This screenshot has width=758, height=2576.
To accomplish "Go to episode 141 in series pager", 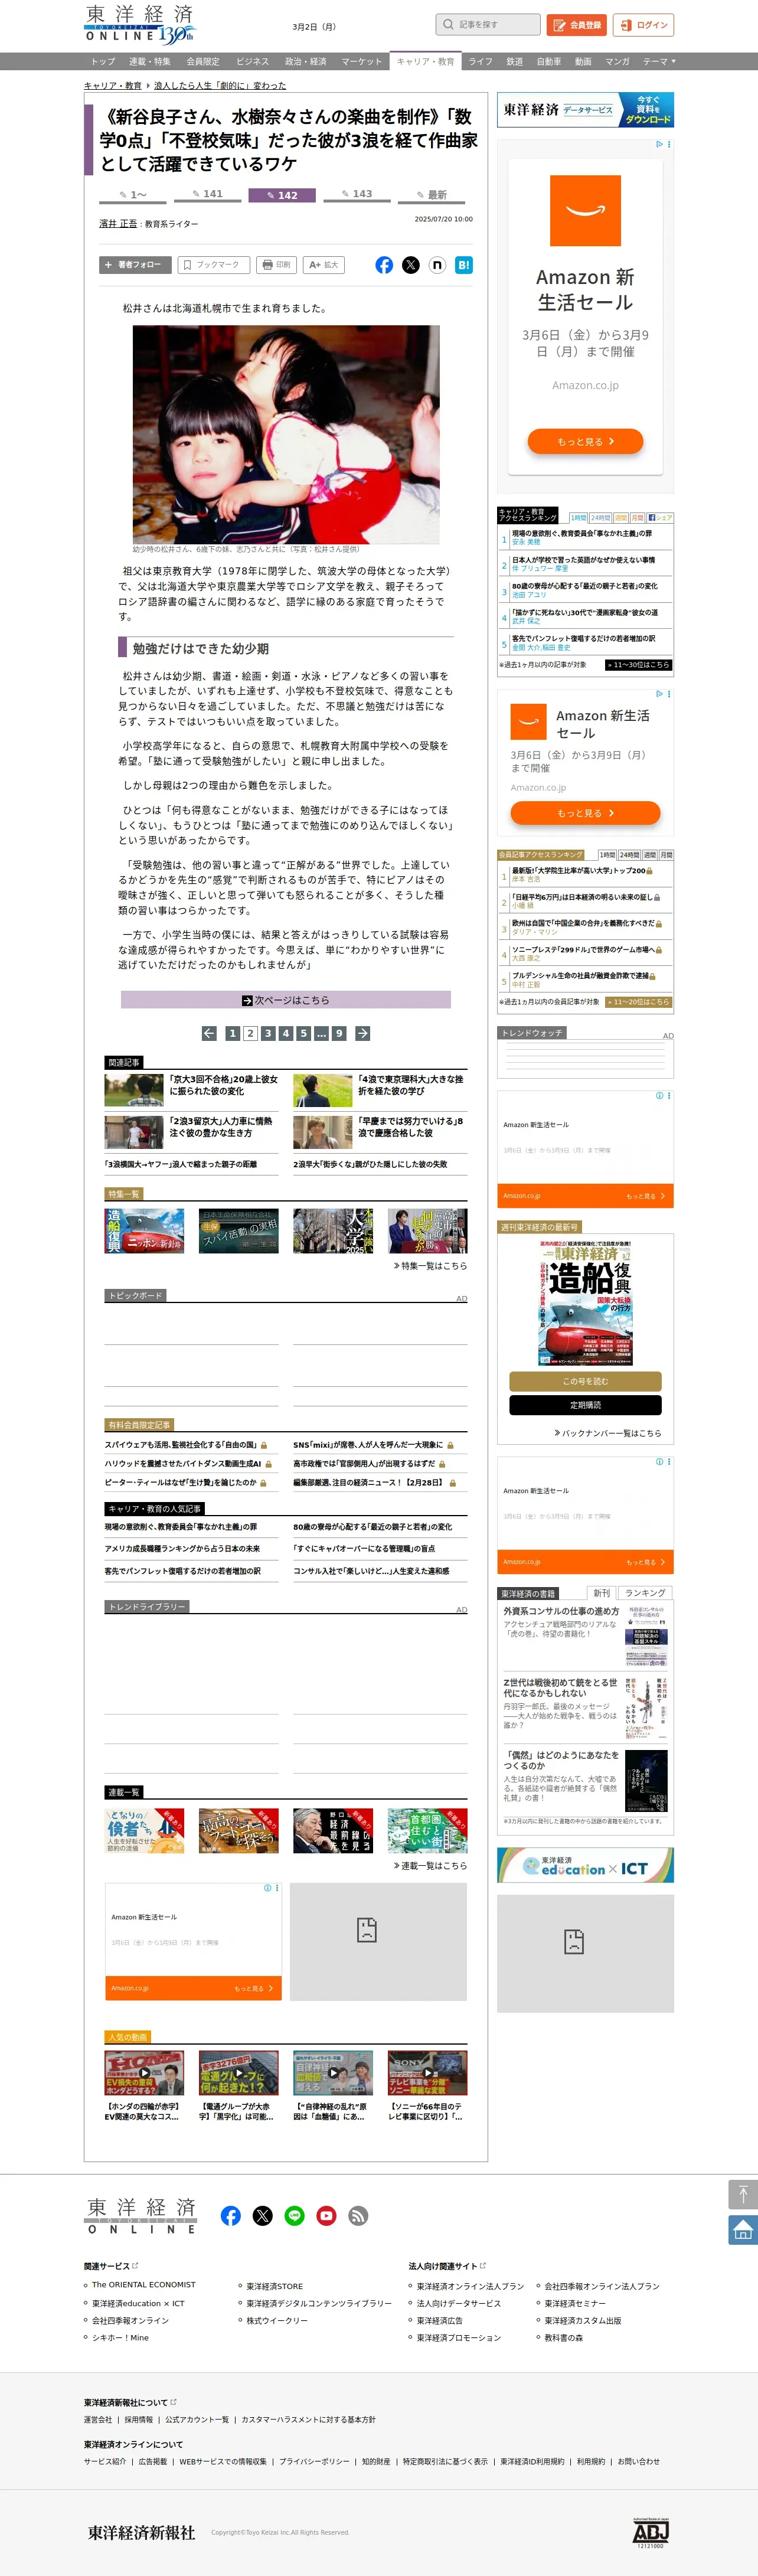I will (x=208, y=194).
